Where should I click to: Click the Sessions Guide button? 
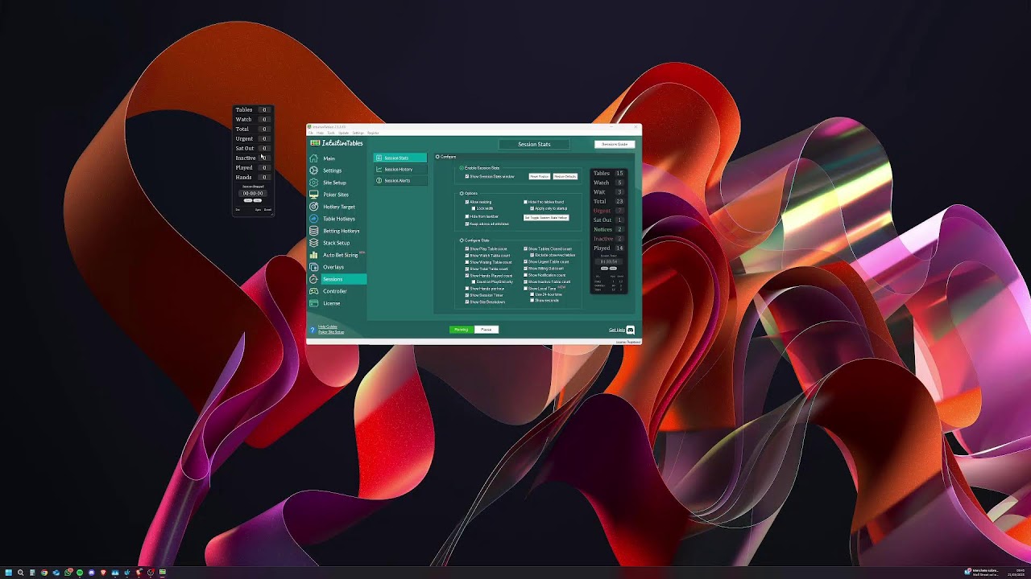tap(615, 144)
